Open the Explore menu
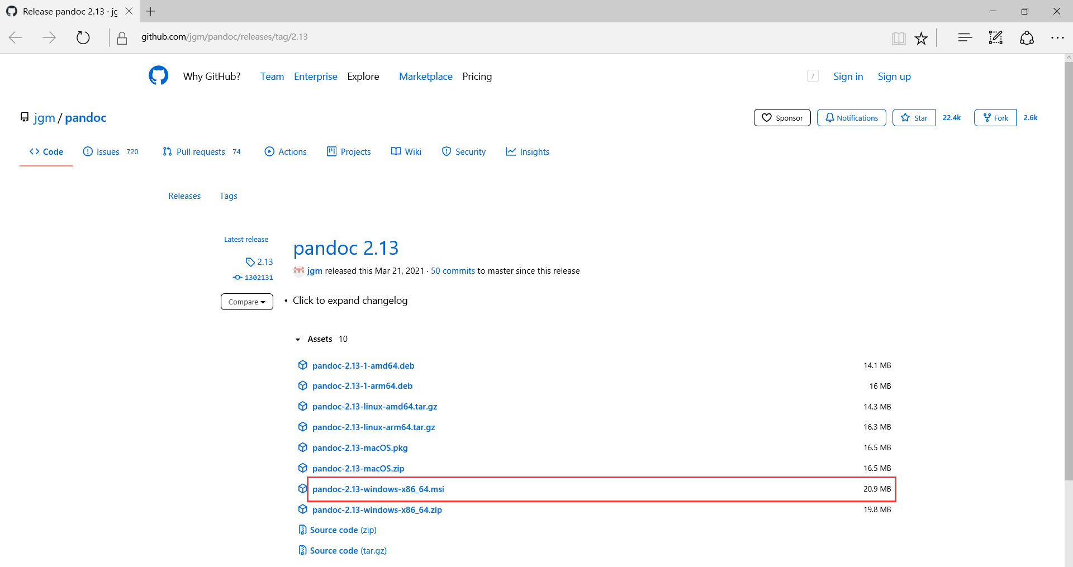Screen dimensions: 1073x567 363,77
